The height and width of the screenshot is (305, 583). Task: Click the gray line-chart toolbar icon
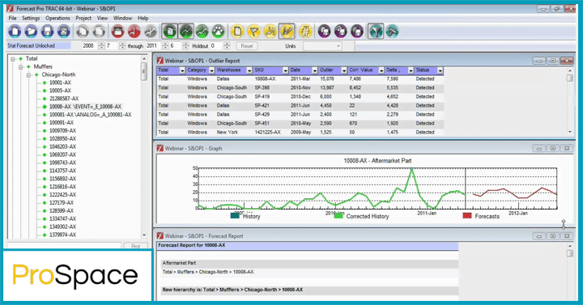click(151, 32)
